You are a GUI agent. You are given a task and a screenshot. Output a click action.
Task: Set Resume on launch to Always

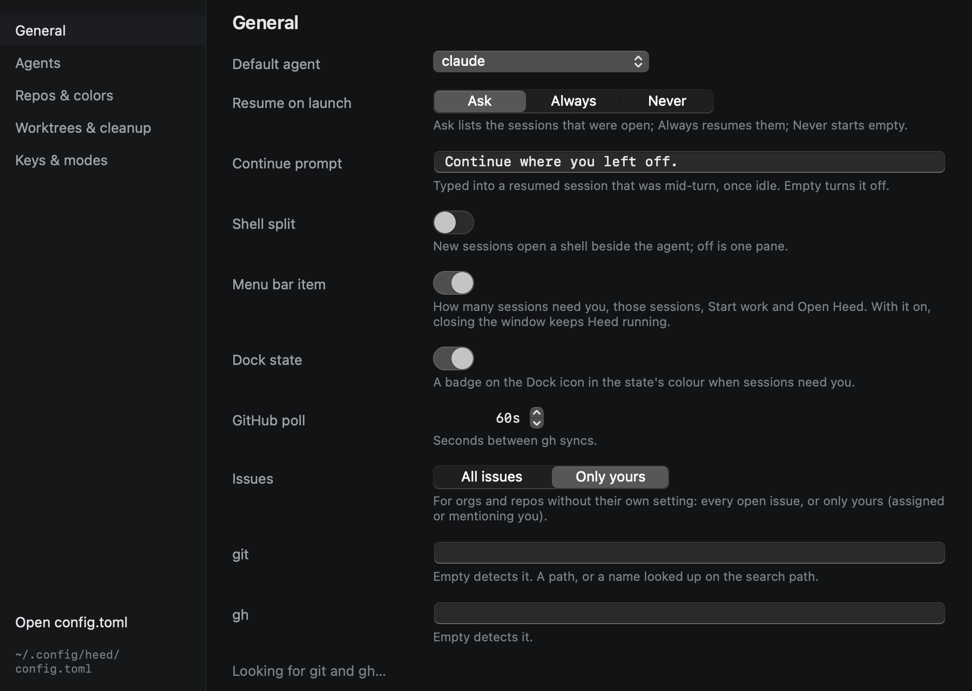(573, 101)
